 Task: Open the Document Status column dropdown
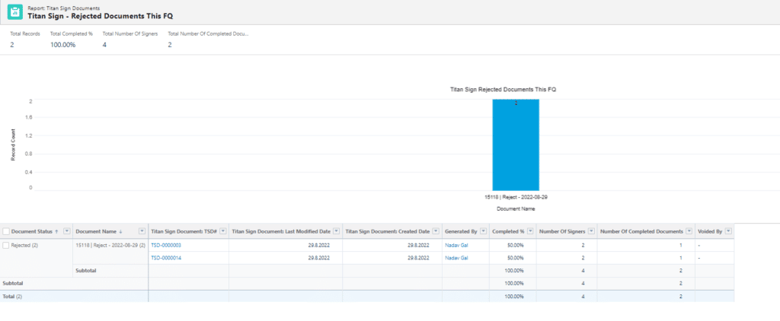tap(66, 230)
